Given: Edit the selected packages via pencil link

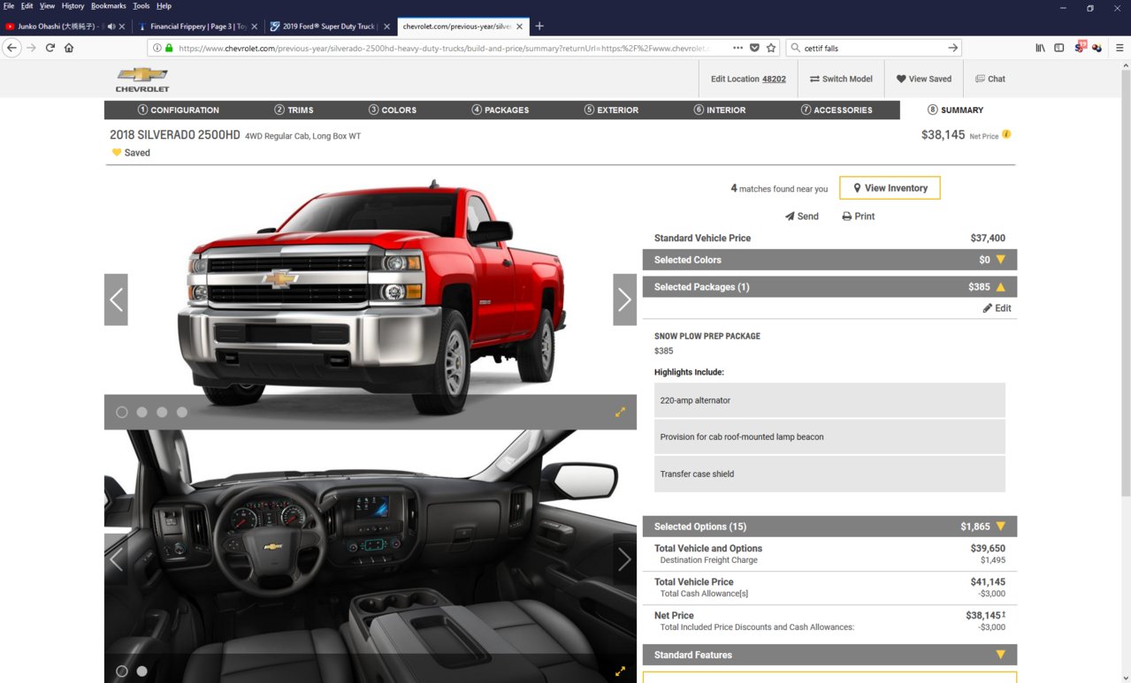Looking at the screenshot, I should click(x=997, y=308).
